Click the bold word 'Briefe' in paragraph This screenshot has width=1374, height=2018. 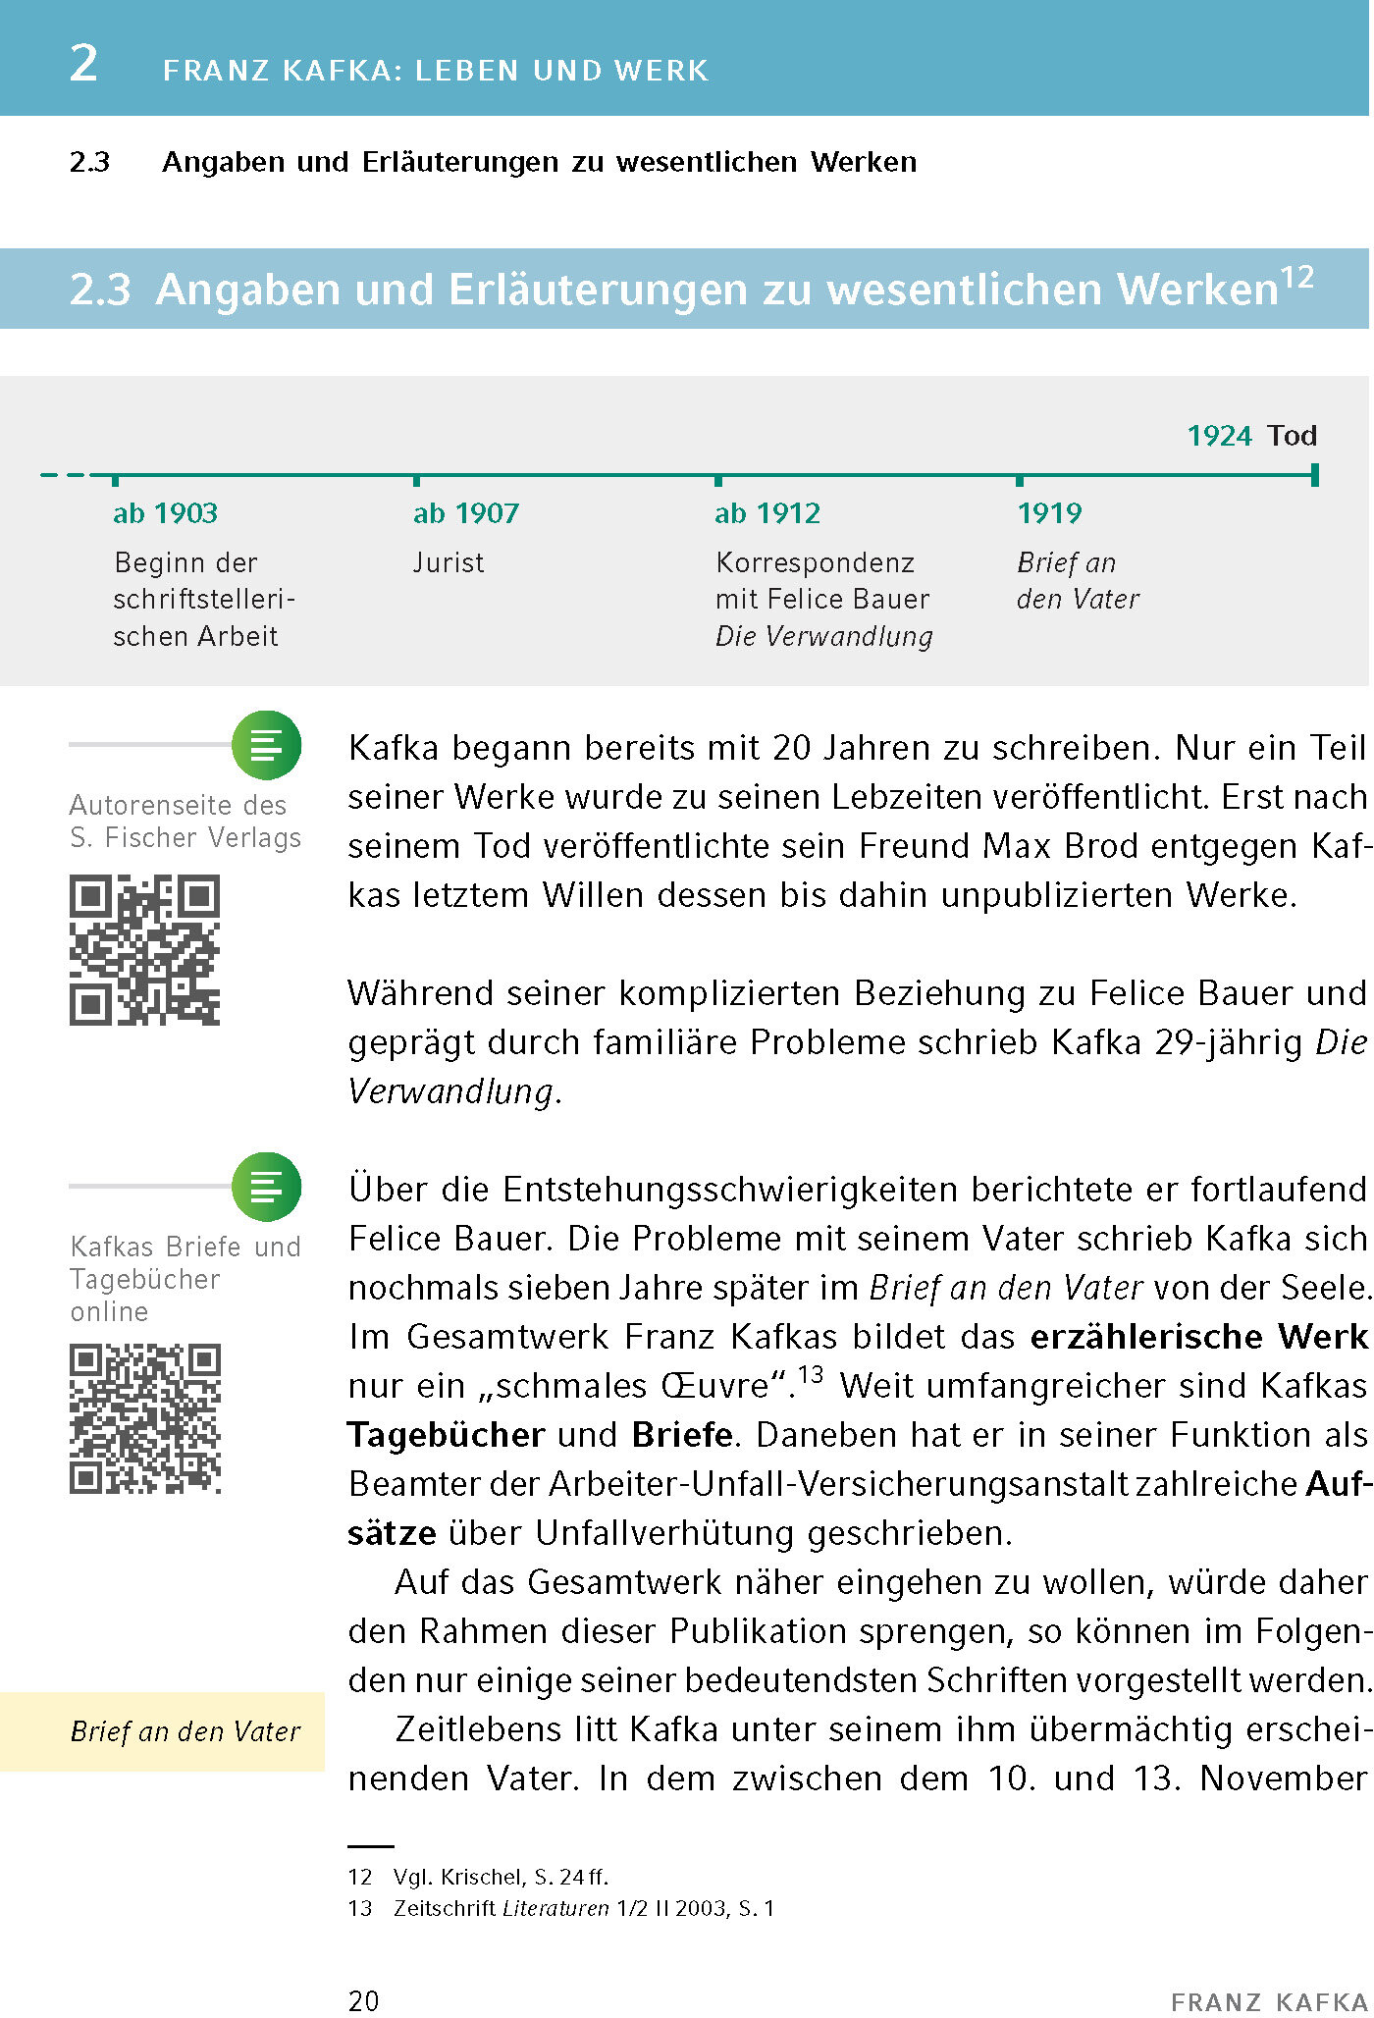point(682,1435)
